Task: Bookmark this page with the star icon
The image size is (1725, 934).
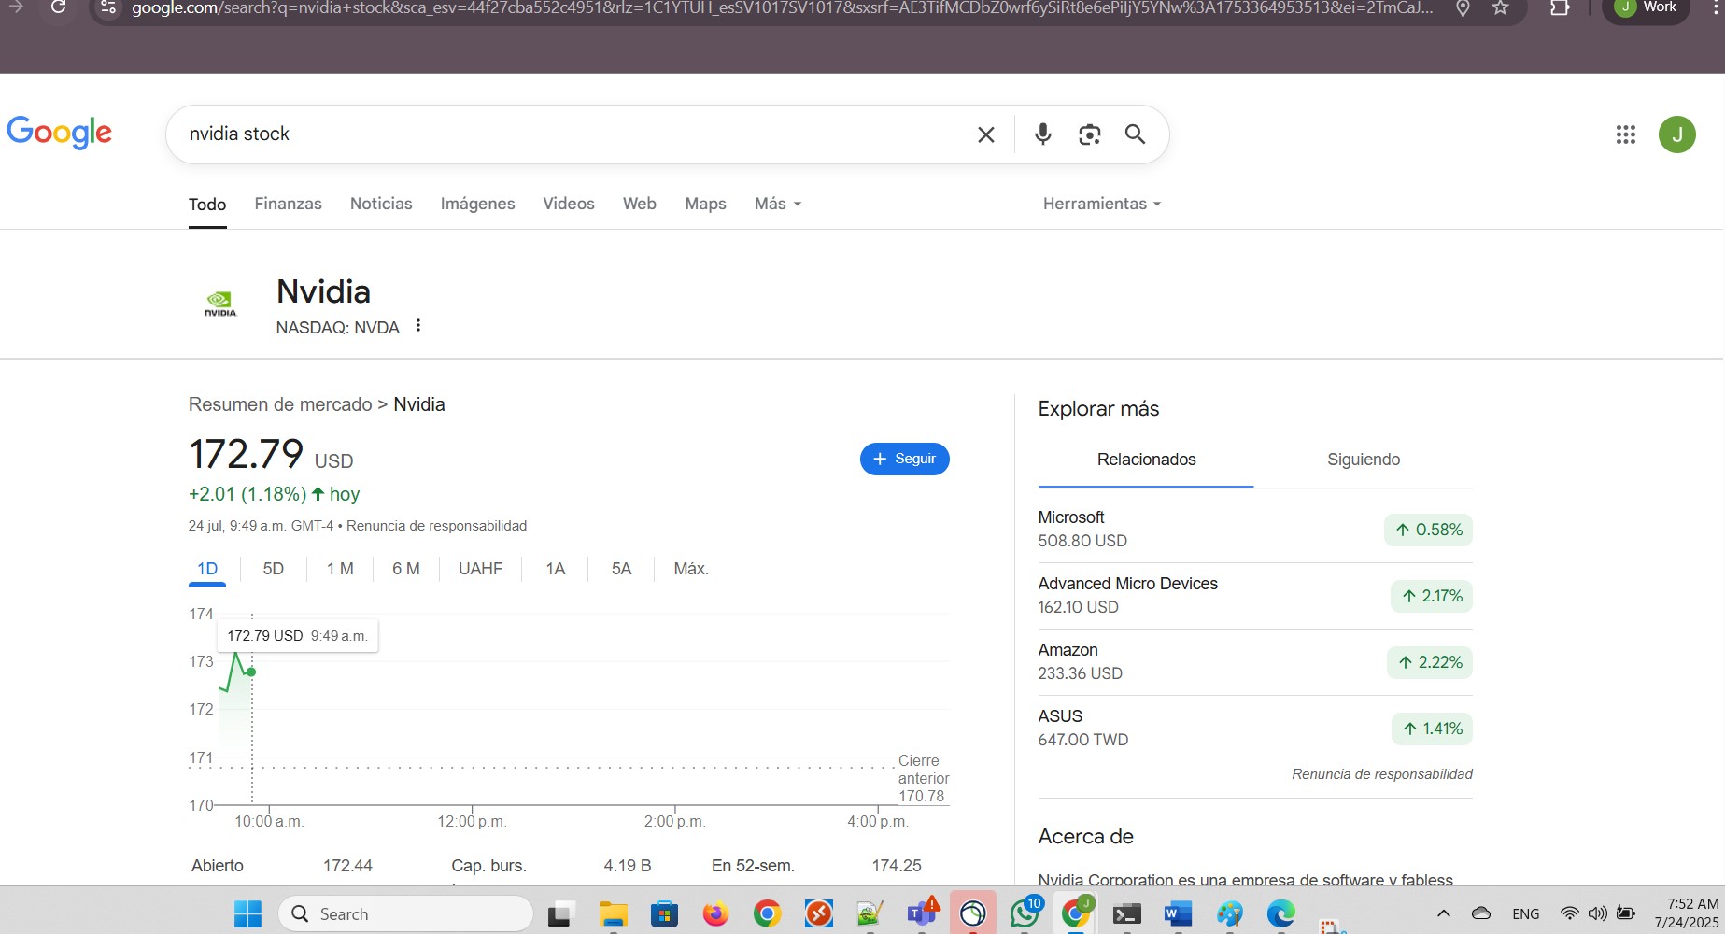Action: [x=1500, y=8]
